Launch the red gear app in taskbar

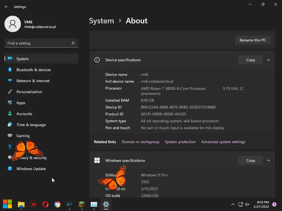(33, 204)
